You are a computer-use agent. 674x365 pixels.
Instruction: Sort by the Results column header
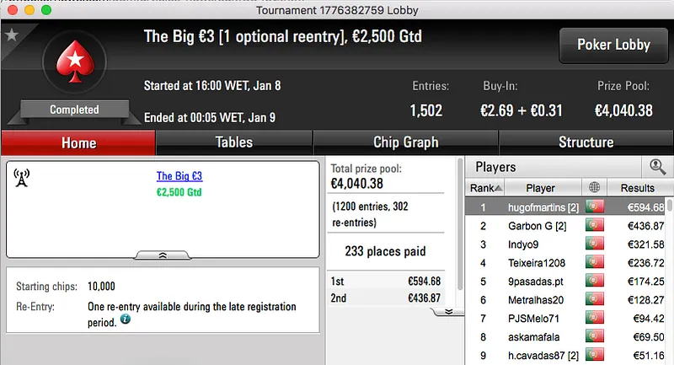[637, 188]
